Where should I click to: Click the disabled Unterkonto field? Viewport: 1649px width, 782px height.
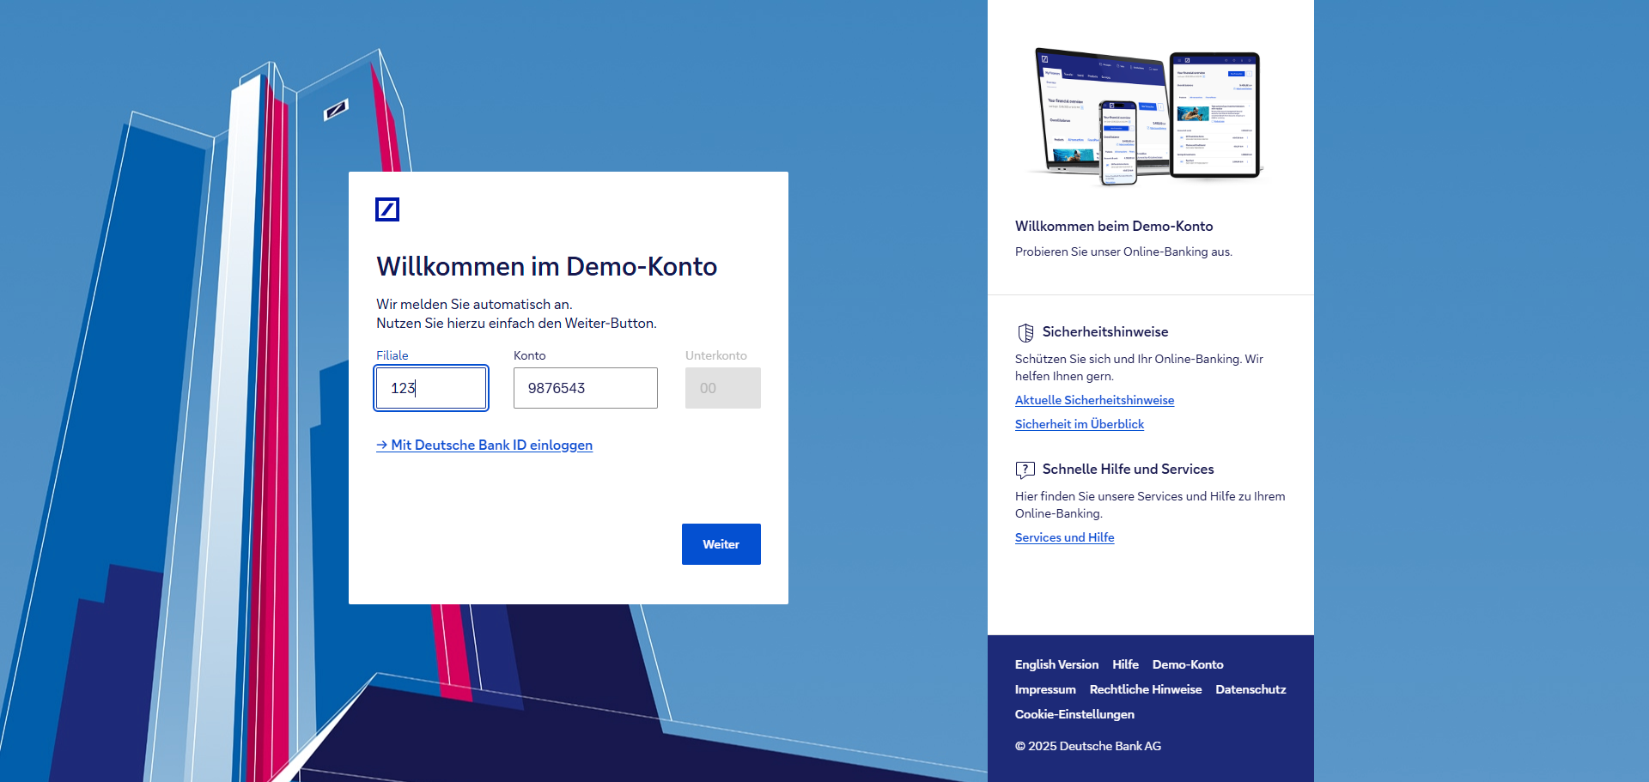pyautogui.click(x=723, y=388)
